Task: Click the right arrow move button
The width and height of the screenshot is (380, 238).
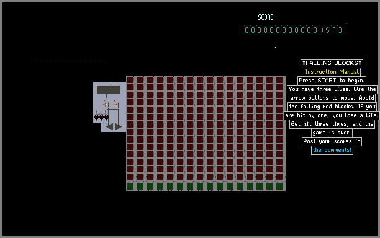Action: 118,126
